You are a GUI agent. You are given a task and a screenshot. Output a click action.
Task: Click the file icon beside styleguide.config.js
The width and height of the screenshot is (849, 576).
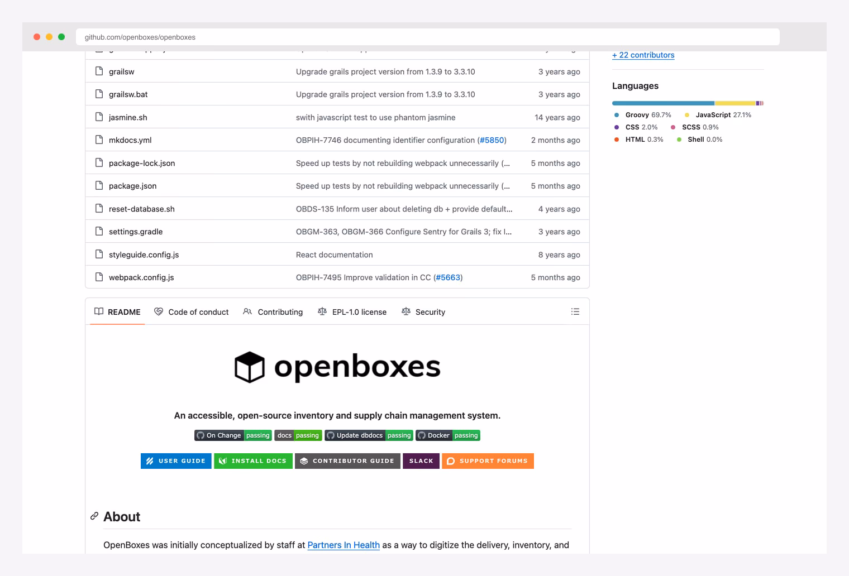99,254
